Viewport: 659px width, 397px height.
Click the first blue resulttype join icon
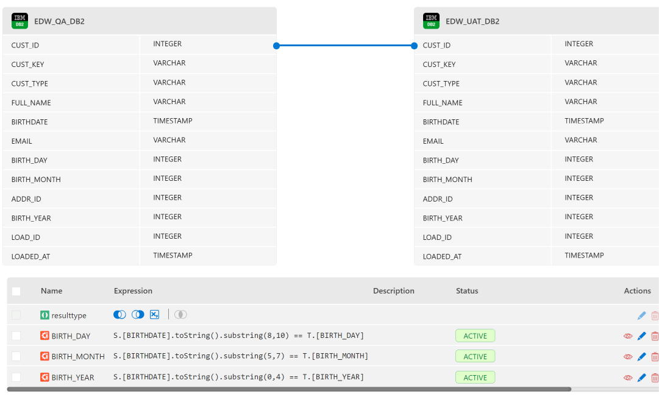click(119, 315)
